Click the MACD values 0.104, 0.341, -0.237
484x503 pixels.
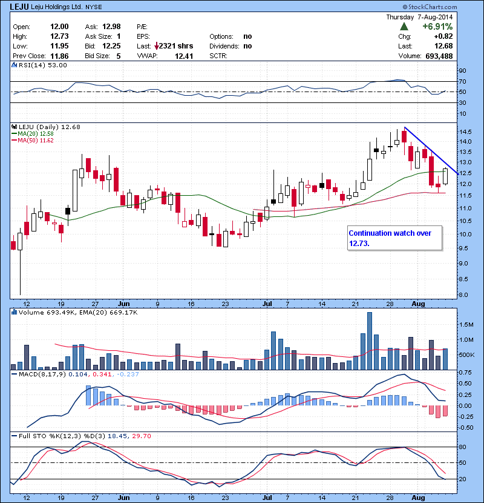103,374
